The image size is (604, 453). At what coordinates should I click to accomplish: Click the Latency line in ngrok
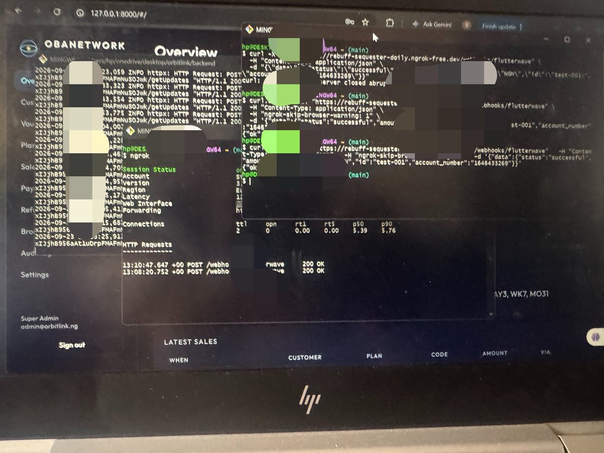click(136, 197)
